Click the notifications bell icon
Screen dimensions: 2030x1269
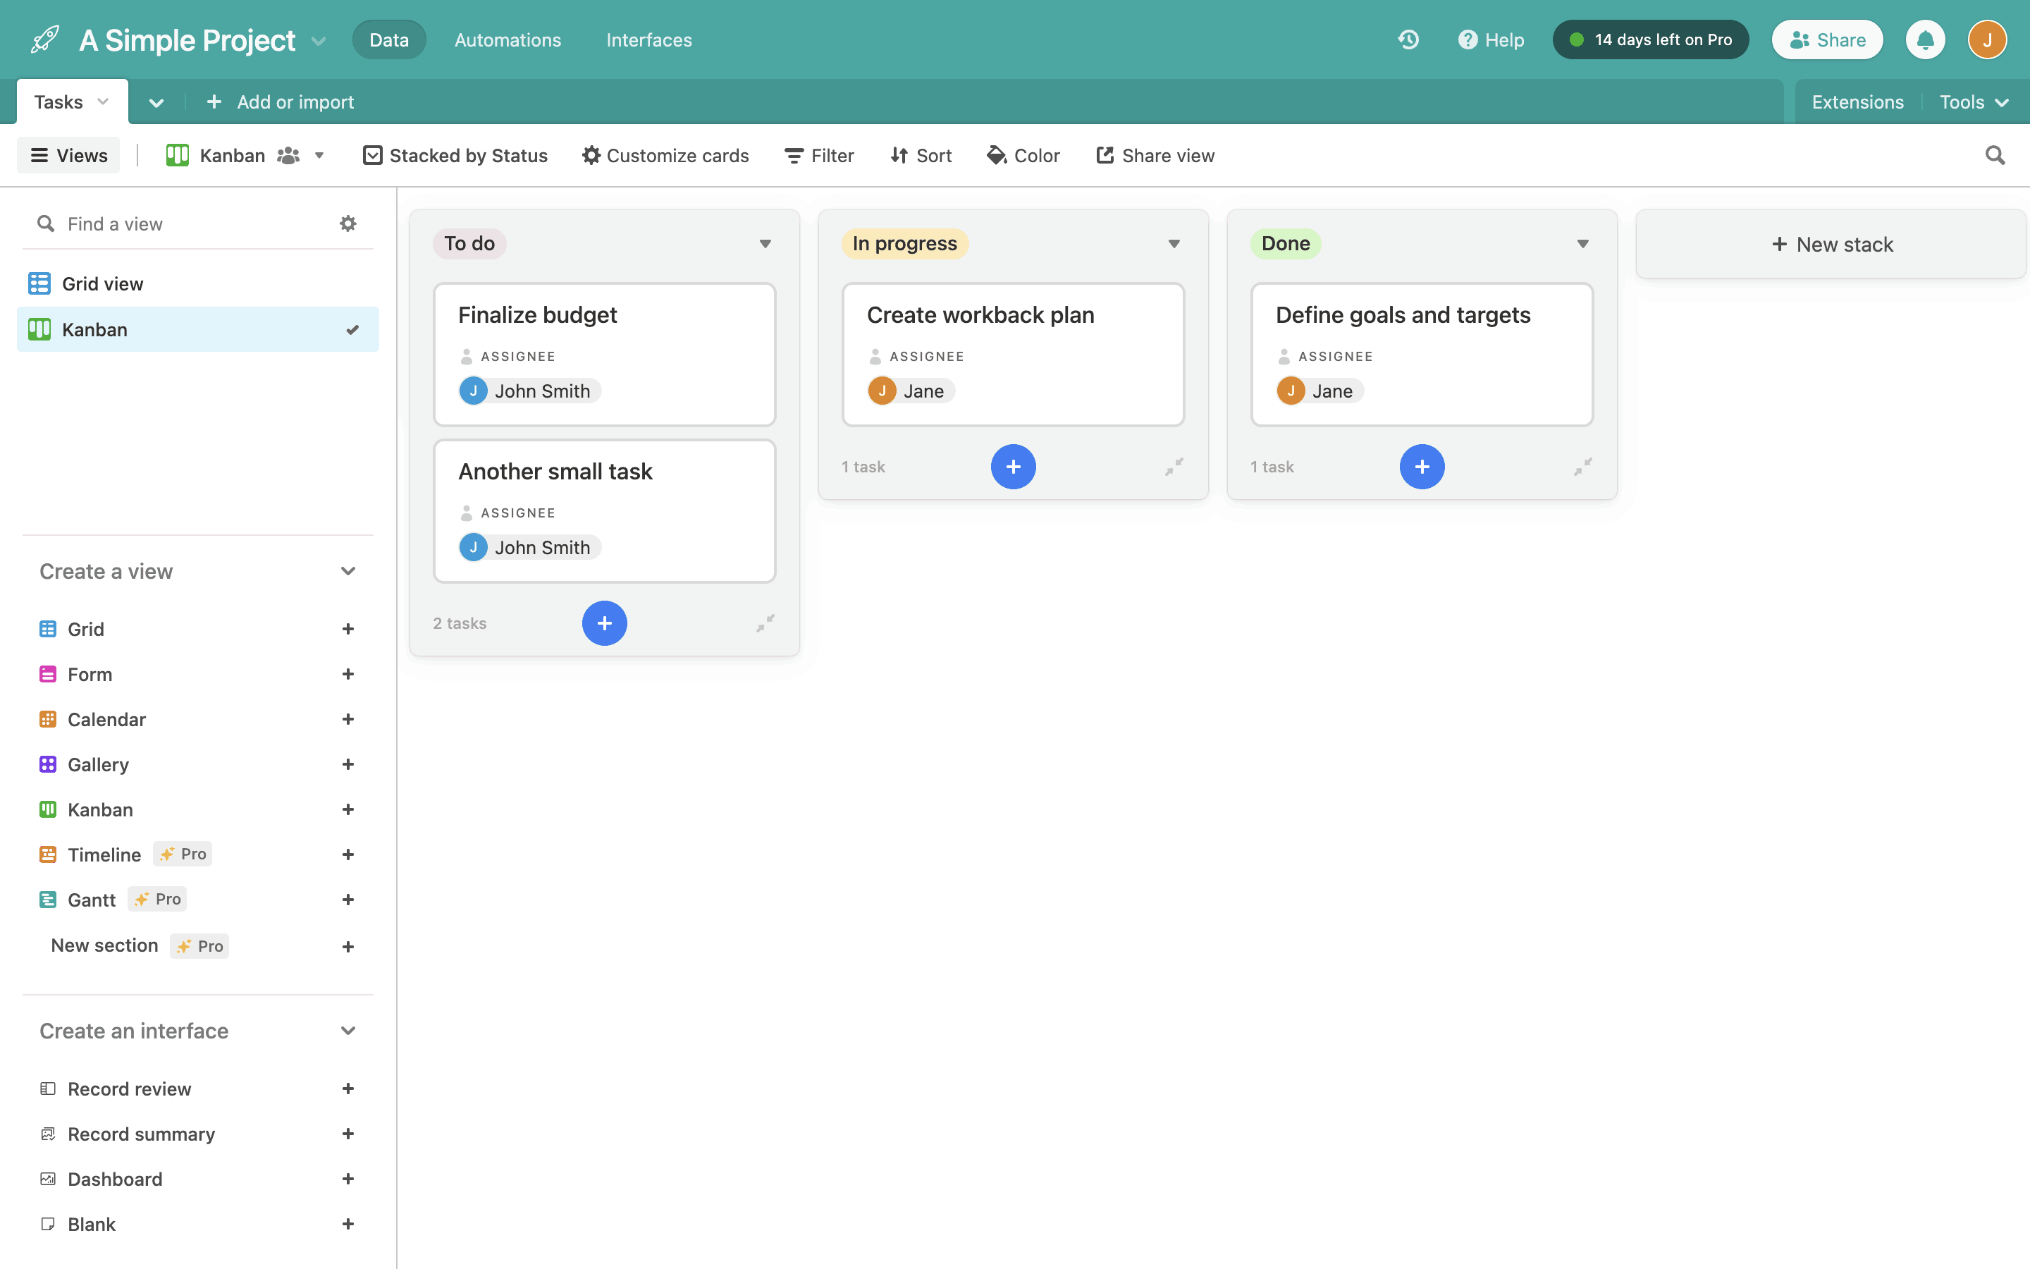(1925, 39)
